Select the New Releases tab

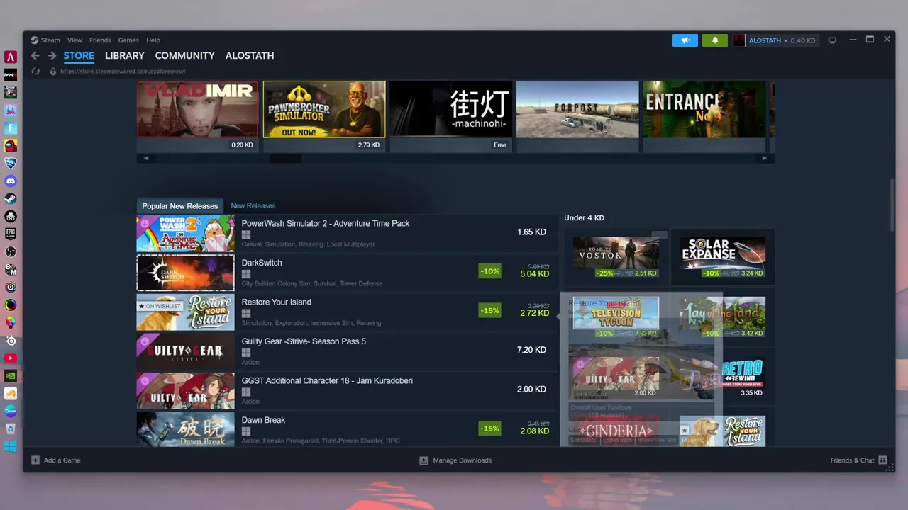coord(253,206)
